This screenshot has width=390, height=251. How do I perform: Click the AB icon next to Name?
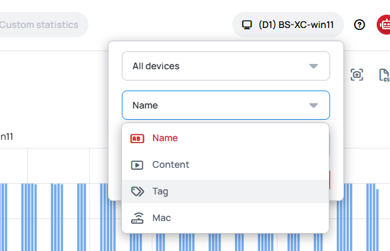137,138
